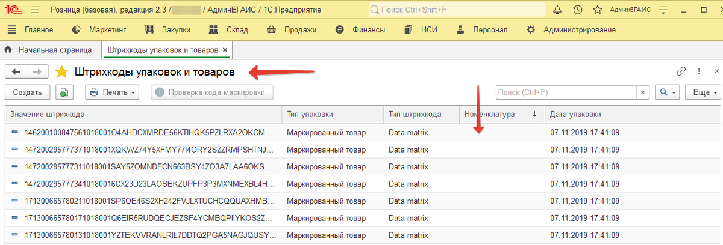
Task: Sort by Тип упаковки column header
Action: (x=333, y=114)
